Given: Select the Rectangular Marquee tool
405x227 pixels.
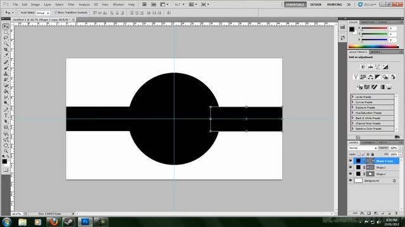Looking at the screenshot, I should (x=6, y=32).
